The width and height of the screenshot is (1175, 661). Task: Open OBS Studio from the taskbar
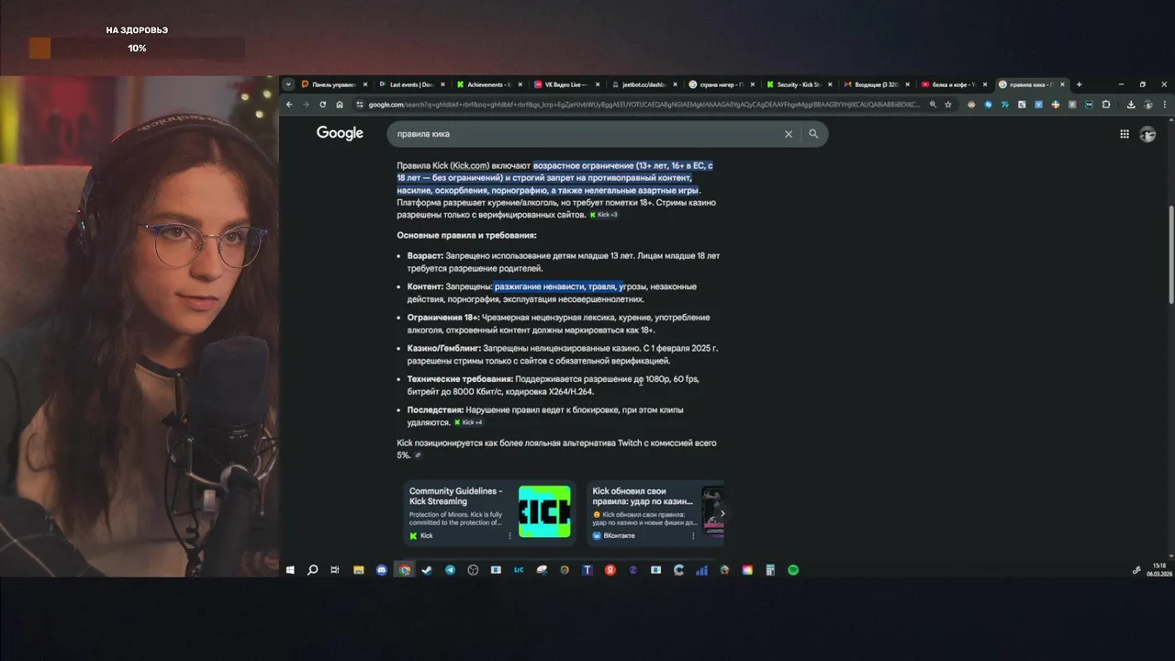pos(473,570)
